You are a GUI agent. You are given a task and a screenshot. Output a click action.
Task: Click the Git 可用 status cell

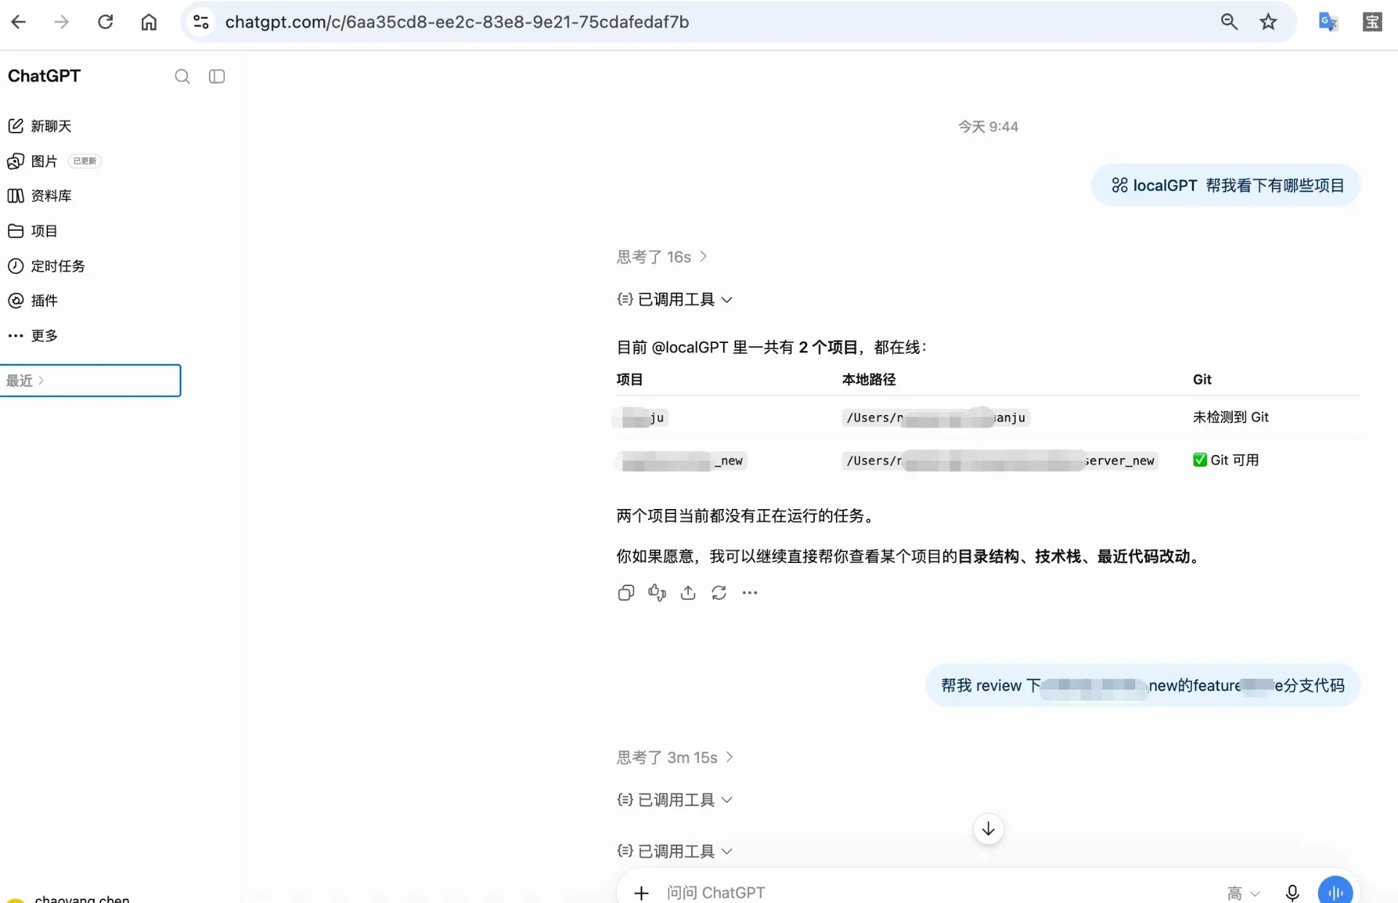[1226, 460]
